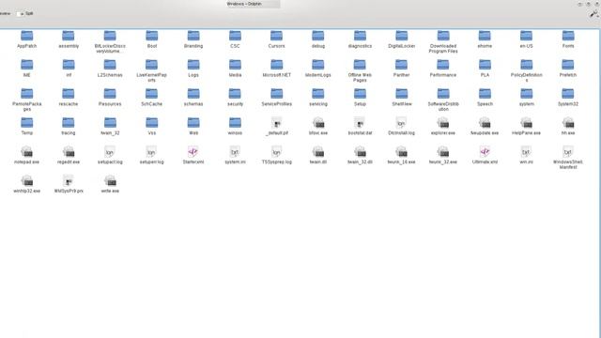Image resolution: width=601 pixels, height=338 pixels.
Task: Open the wrench configuration menu icon
Action: pyautogui.click(x=593, y=14)
